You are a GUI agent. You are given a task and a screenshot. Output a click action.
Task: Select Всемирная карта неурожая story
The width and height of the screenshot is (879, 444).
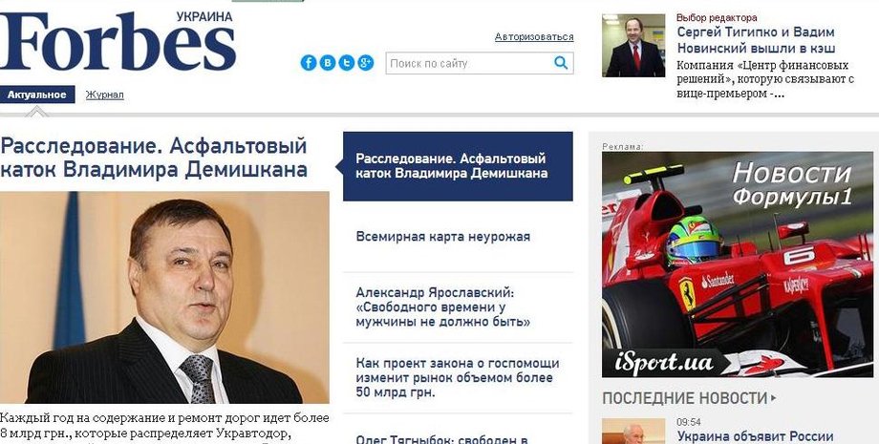(x=443, y=236)
